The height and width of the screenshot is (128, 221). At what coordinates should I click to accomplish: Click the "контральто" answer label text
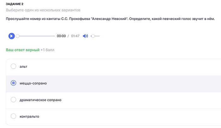coord(29,116)
